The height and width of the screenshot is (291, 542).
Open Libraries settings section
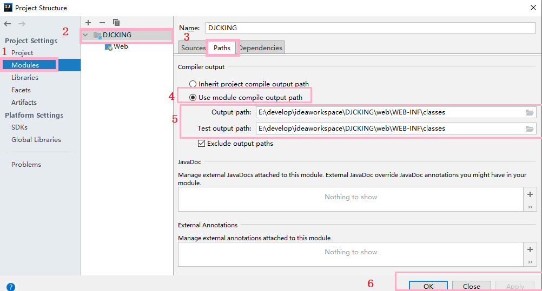click(x=24, y=77)
